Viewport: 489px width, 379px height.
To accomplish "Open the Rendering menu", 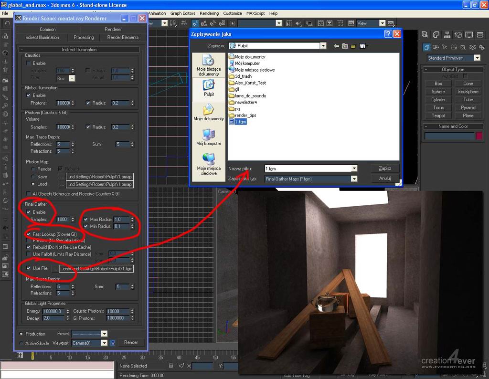I will point(209,13).
